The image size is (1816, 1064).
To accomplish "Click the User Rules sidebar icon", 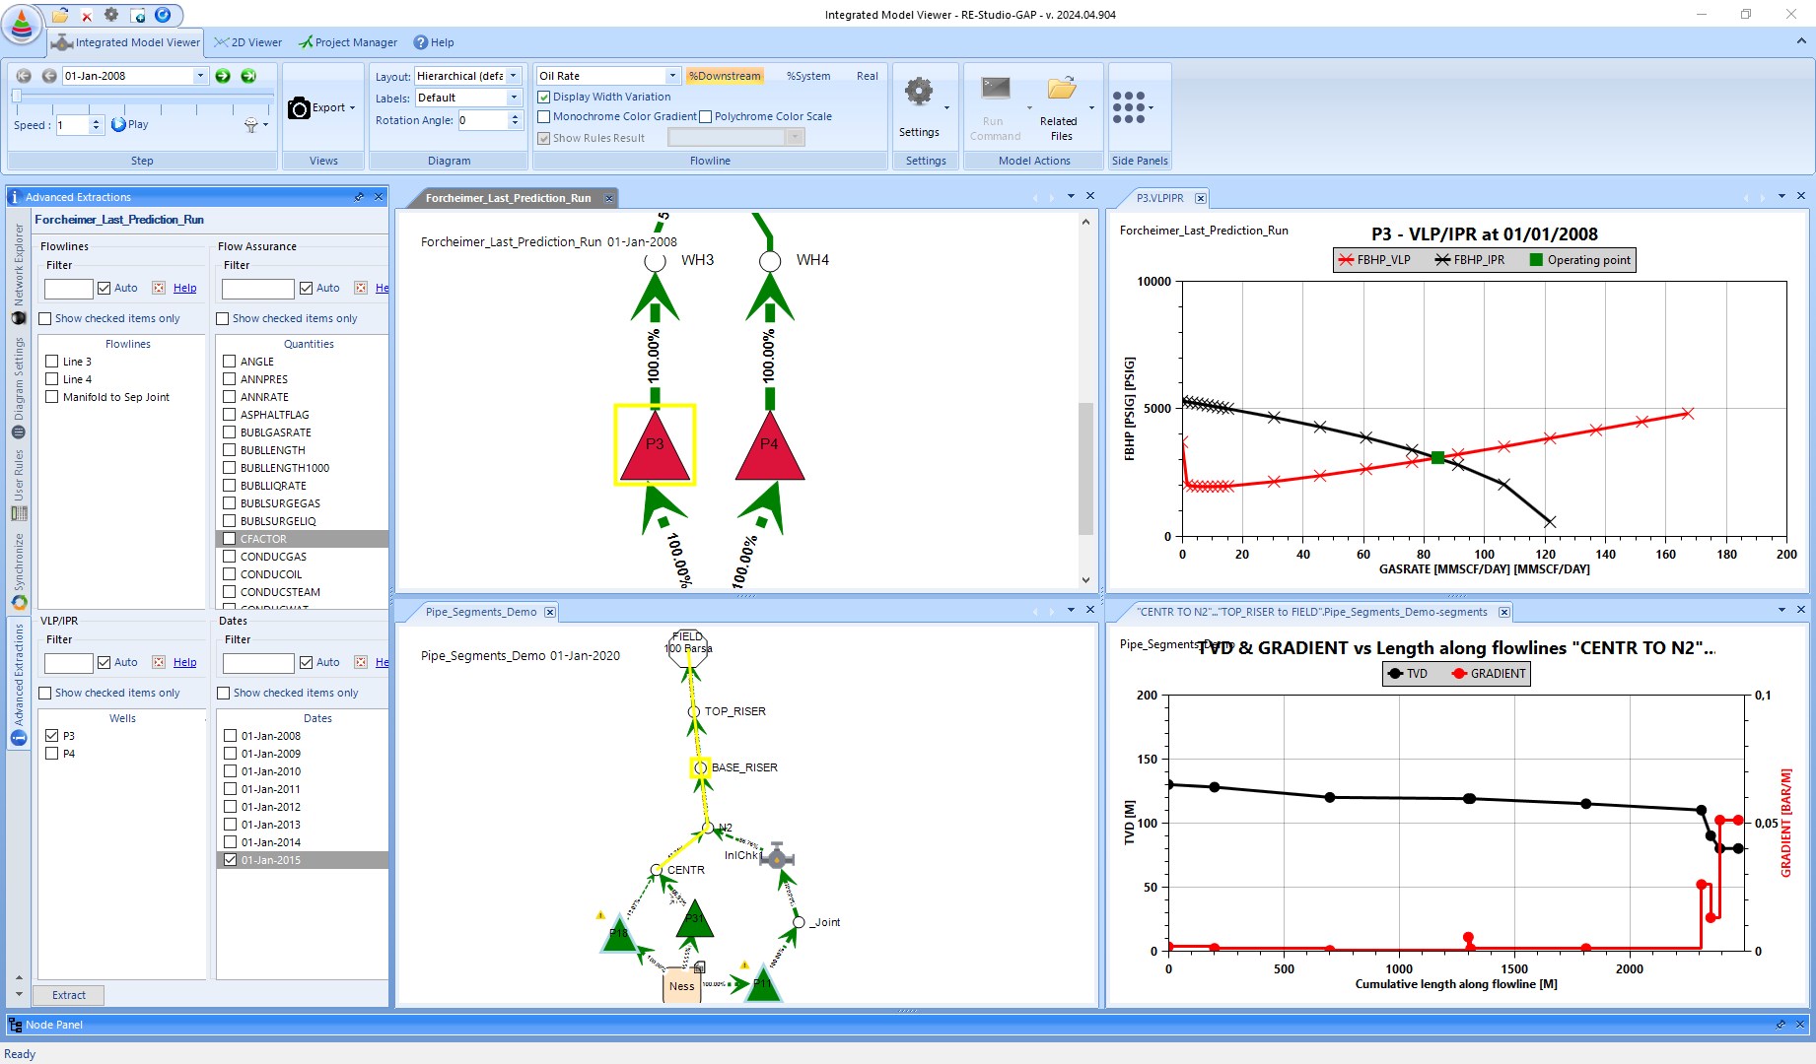I will [x=18, y=513].
